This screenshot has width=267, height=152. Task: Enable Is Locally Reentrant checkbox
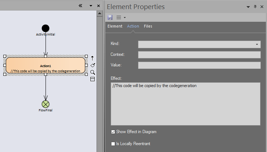pyautogui.click(x=113, y=144)
